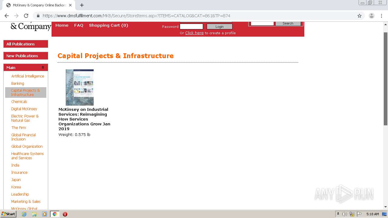The image size is (388, 218).
Task: Select Artificial Intelligence category
Action: [28, 76]
